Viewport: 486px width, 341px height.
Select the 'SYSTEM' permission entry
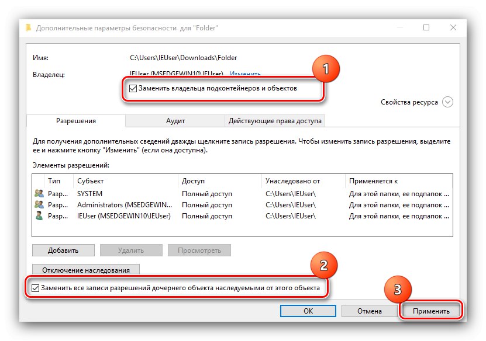242,194
